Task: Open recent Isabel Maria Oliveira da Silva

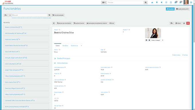Action: (x=26, y=45)
